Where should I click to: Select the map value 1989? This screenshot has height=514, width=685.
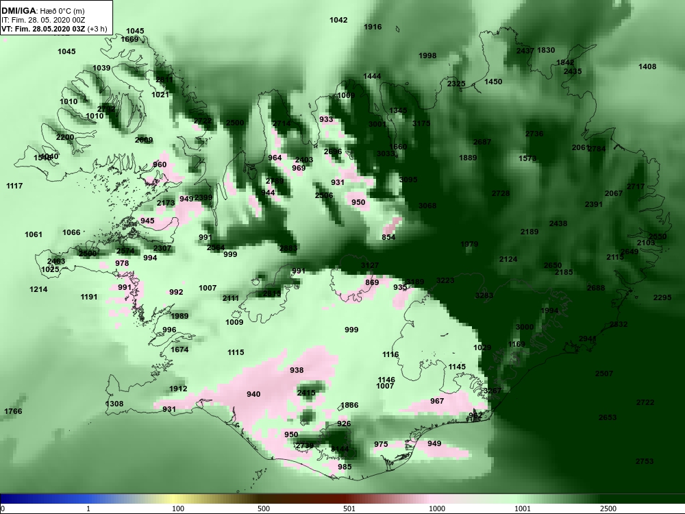pyautogui.click(x=179, y=316)
